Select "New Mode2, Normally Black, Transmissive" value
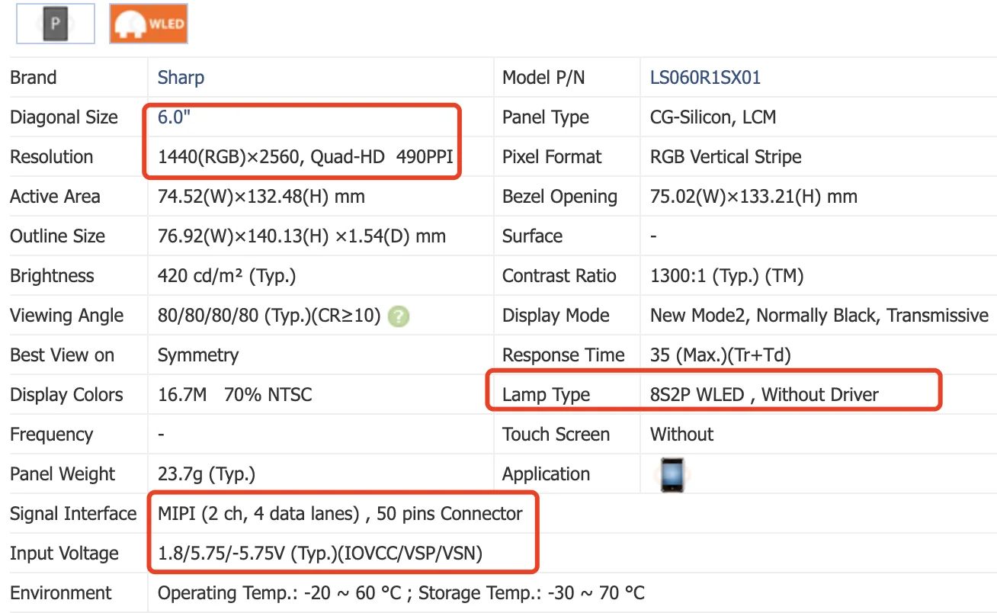 click(x=819, y=316)
